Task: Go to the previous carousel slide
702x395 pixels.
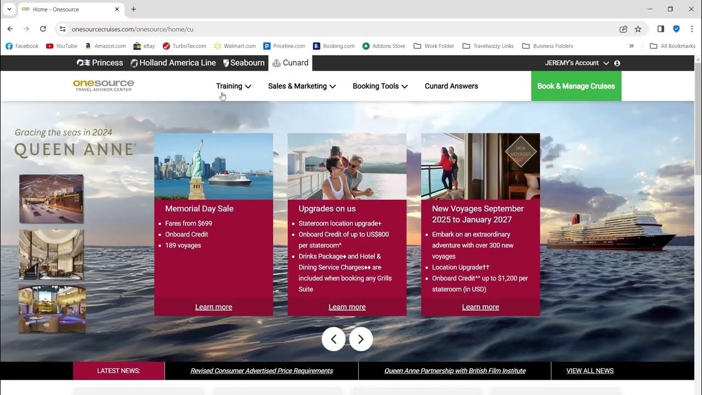Action: (333, 339)
